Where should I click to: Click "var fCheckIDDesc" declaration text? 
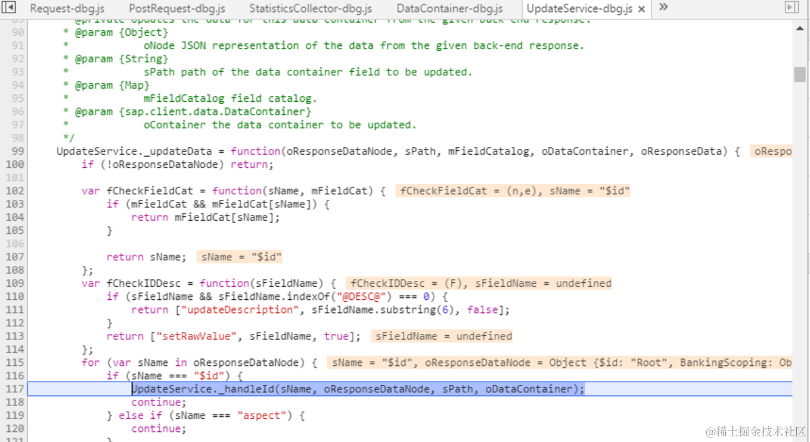(x=134, y=283)
